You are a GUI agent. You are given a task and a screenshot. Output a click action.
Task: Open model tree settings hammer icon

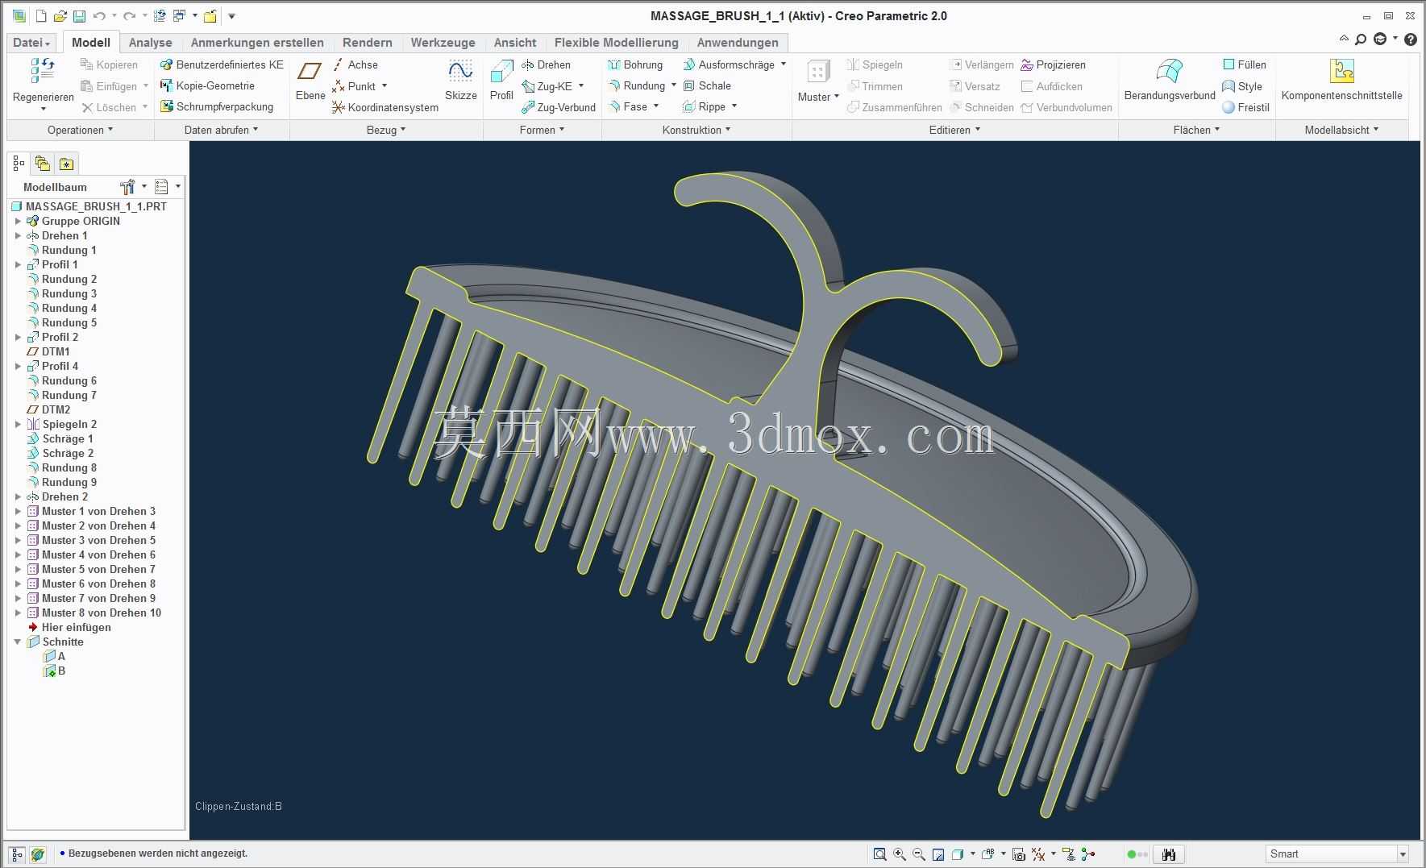click(127, 187)
